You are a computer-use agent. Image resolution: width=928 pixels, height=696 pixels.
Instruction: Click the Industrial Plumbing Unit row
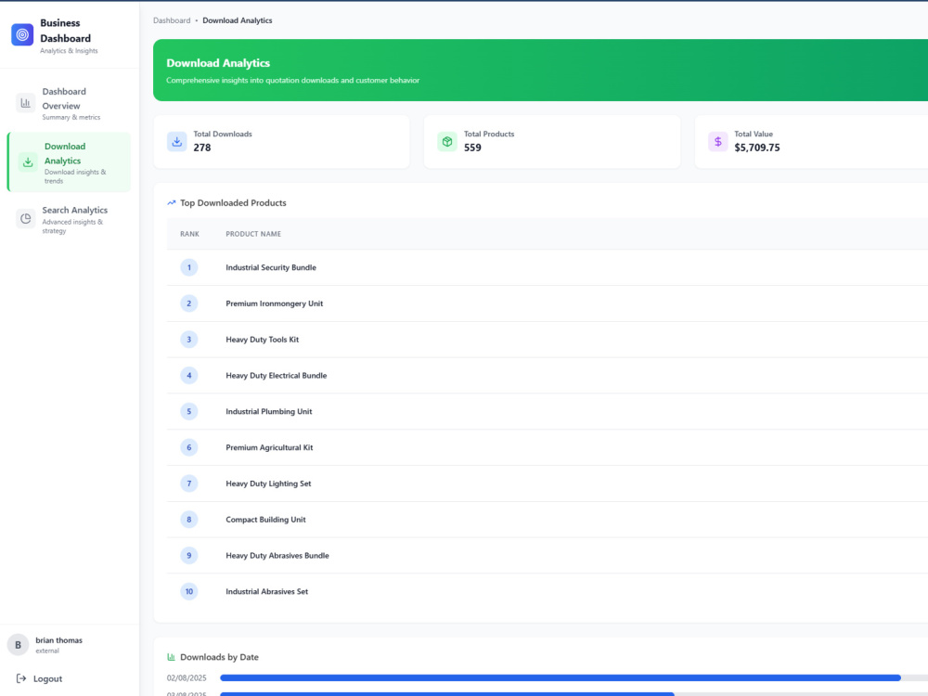[548, 411]
